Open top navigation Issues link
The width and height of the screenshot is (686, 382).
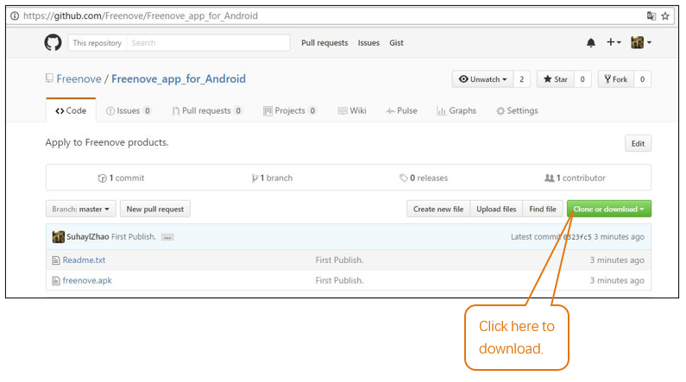pyautogui.click(x=368, y=43)
